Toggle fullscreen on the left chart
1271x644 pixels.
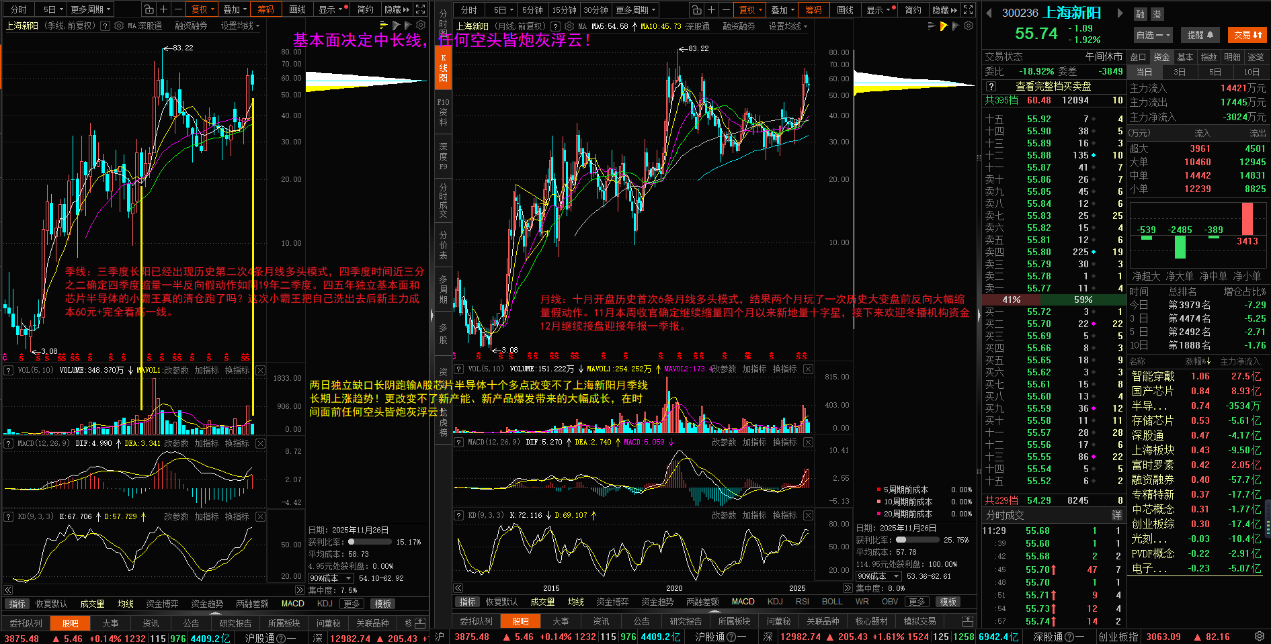tap(421, 9)
